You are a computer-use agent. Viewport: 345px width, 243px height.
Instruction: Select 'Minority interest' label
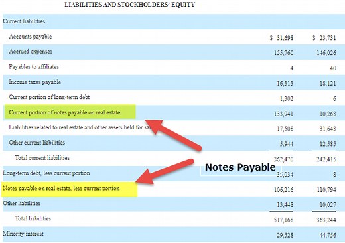point(23,234)
